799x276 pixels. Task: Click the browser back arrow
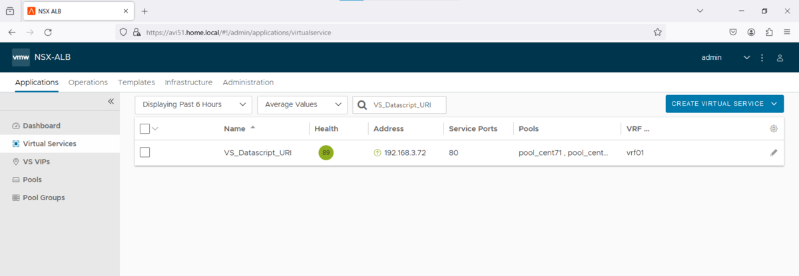[x=12, y=32]
